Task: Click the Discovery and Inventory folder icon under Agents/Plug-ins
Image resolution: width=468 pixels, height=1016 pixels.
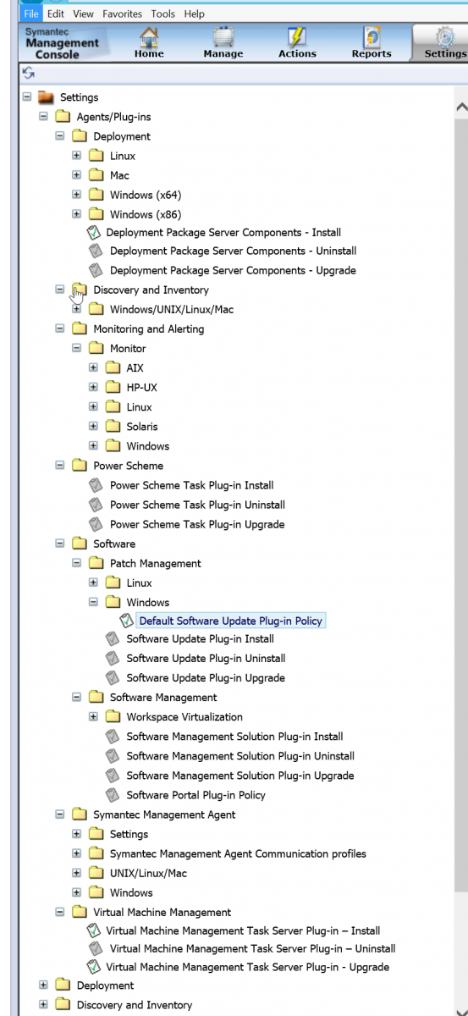Action: (x=80, y=290)
